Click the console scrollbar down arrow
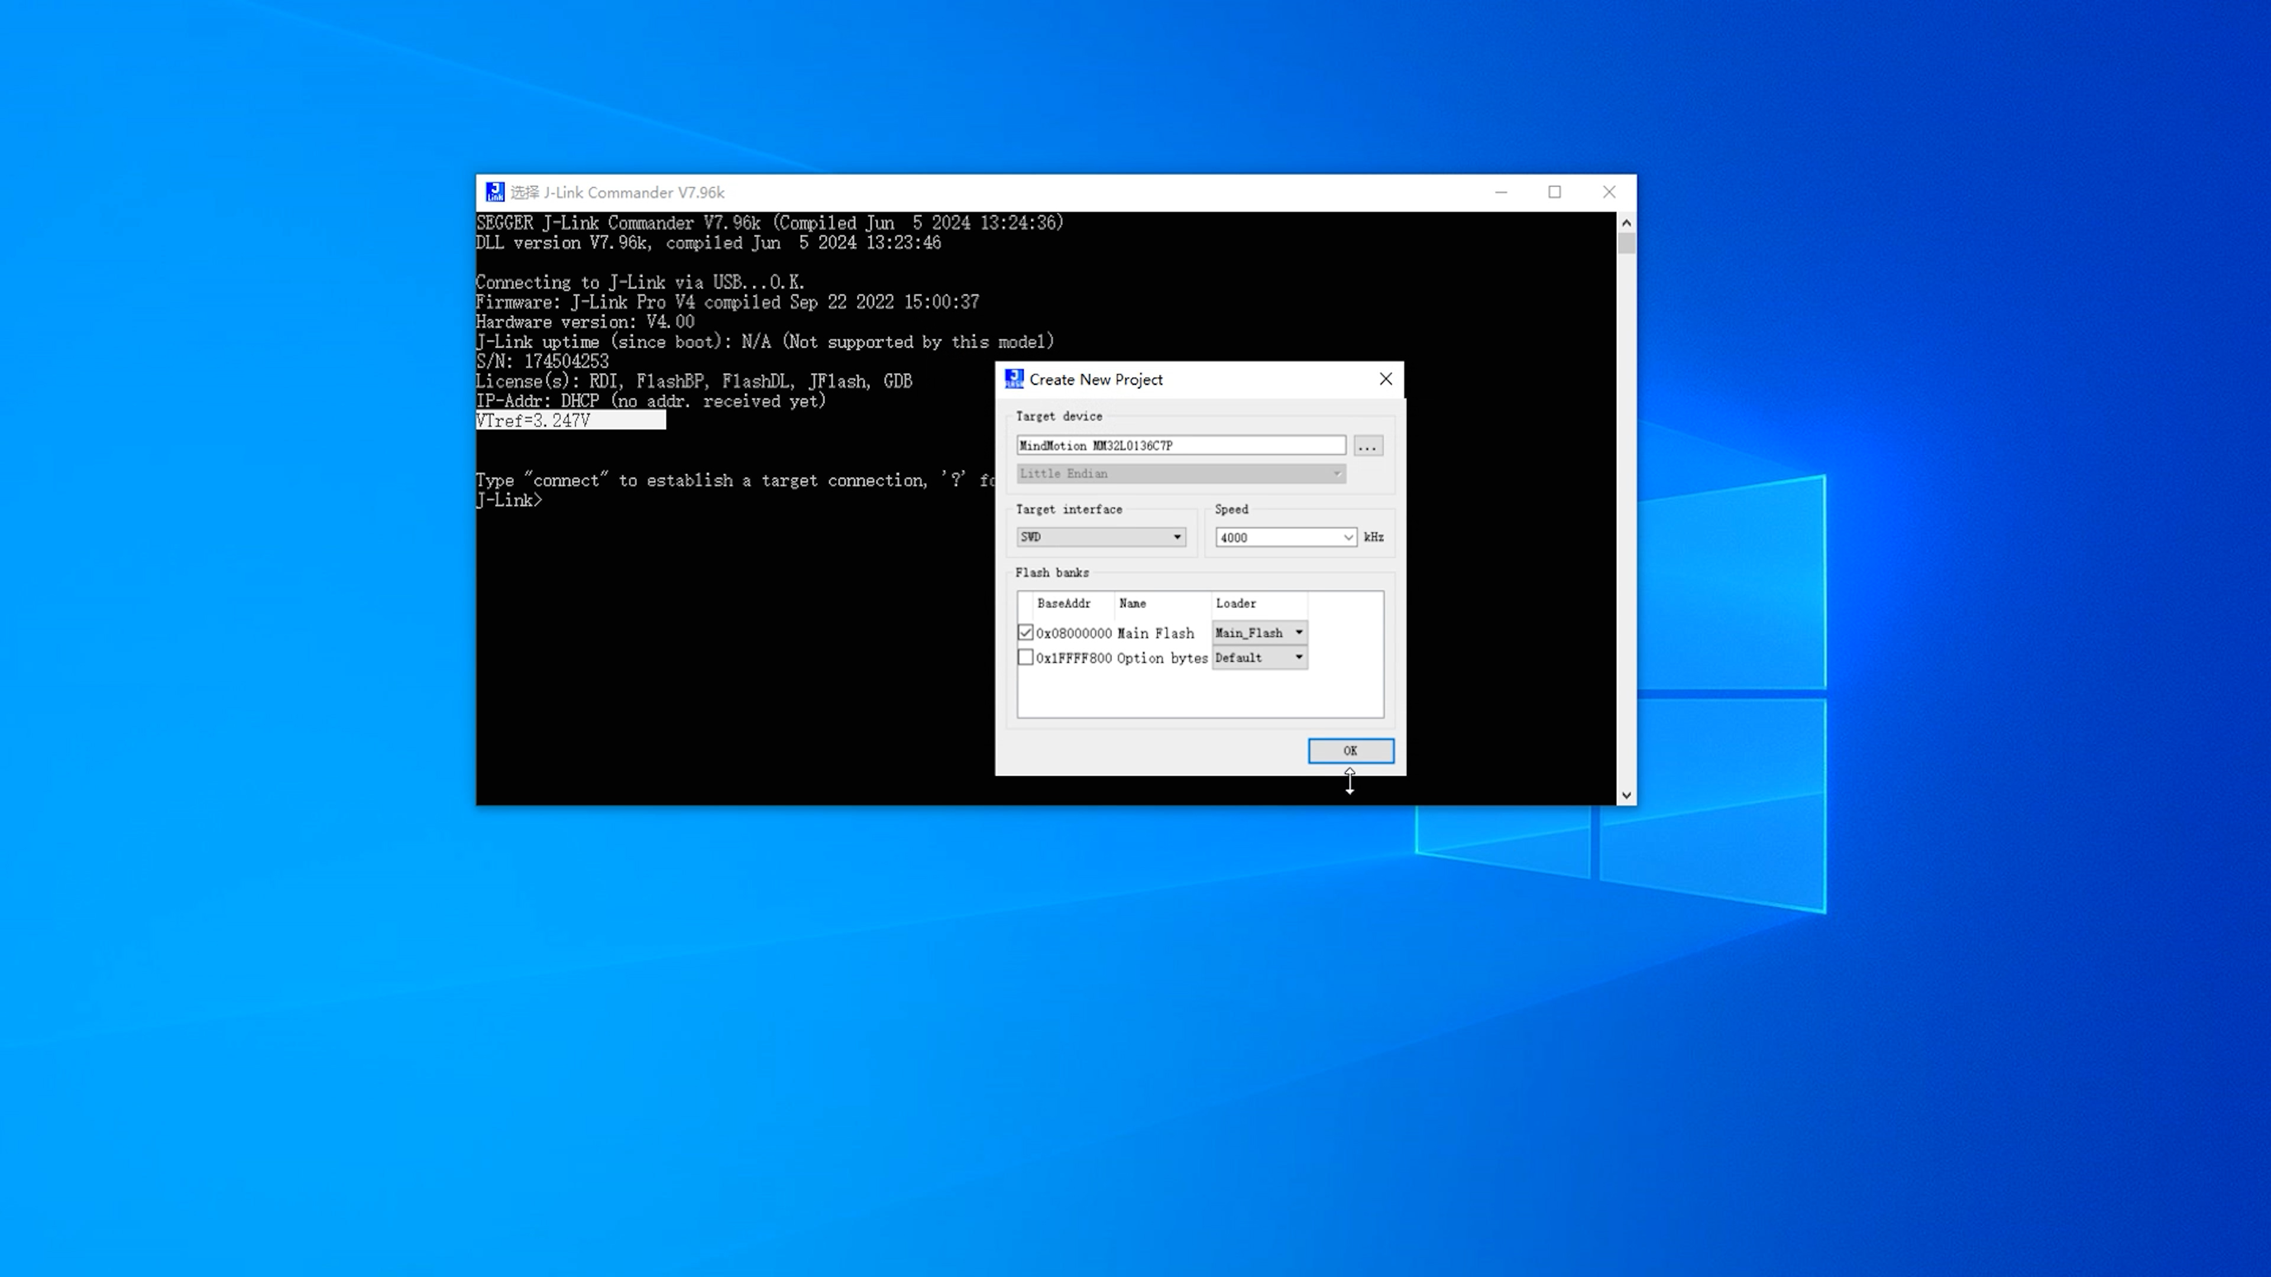The height and width of the screenshot is (1277, 2271). tap(1626, 795)
